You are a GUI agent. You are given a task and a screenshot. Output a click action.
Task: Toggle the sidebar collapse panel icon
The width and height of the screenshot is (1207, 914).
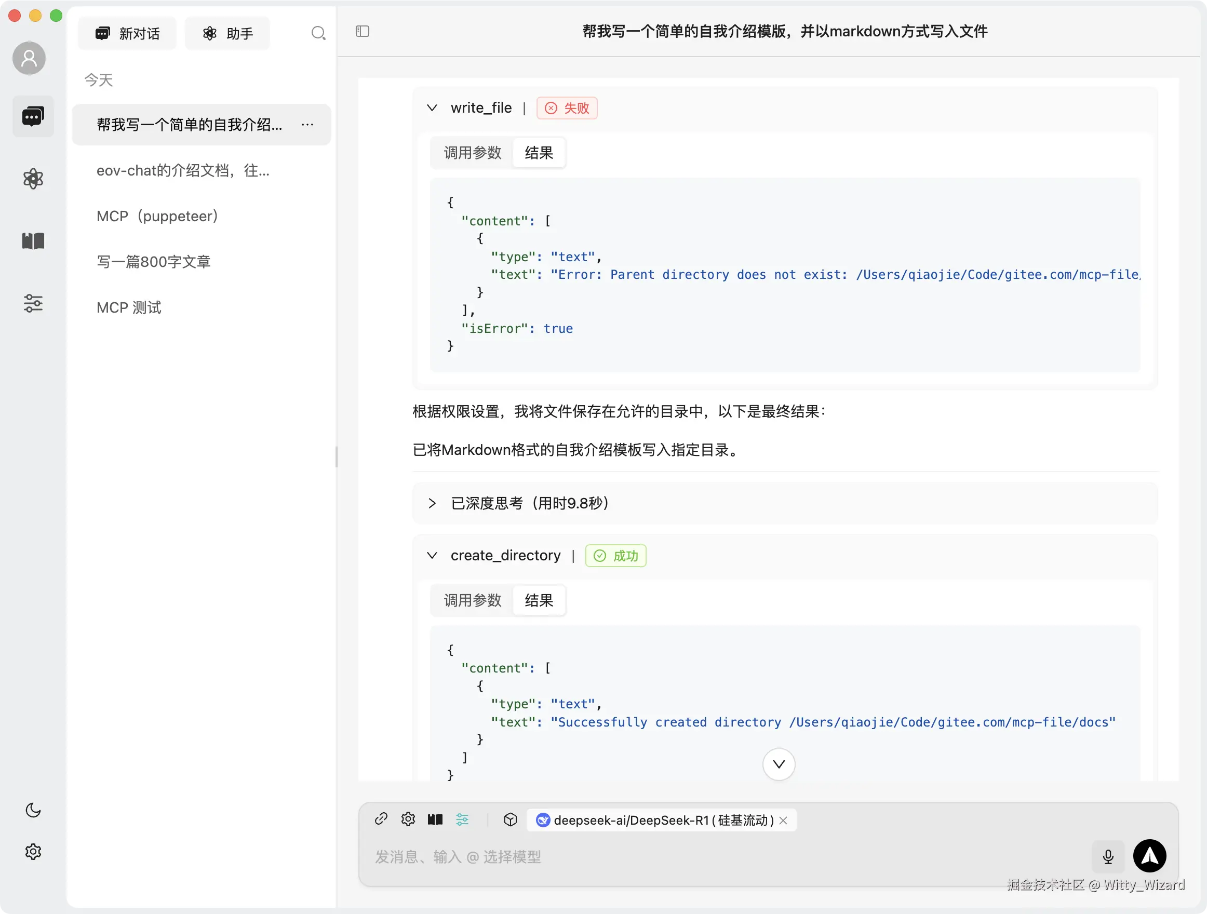pos(363,32)
